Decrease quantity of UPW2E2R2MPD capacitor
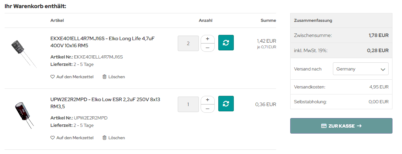This screenshot has width=402, height=154. pyautogui.click(x=207, y=109)
